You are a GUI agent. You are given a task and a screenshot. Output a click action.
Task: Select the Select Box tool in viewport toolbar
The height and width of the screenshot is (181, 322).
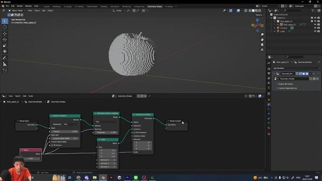(5, 21)
